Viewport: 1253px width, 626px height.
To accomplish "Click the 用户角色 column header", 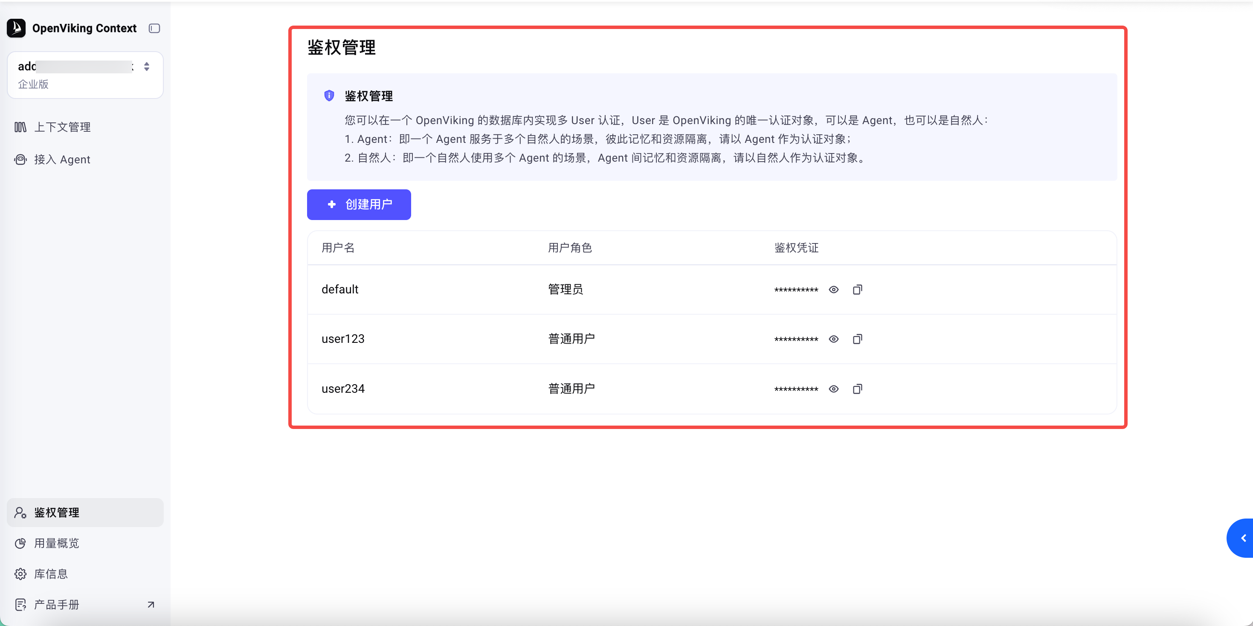I will coord(570,248).
